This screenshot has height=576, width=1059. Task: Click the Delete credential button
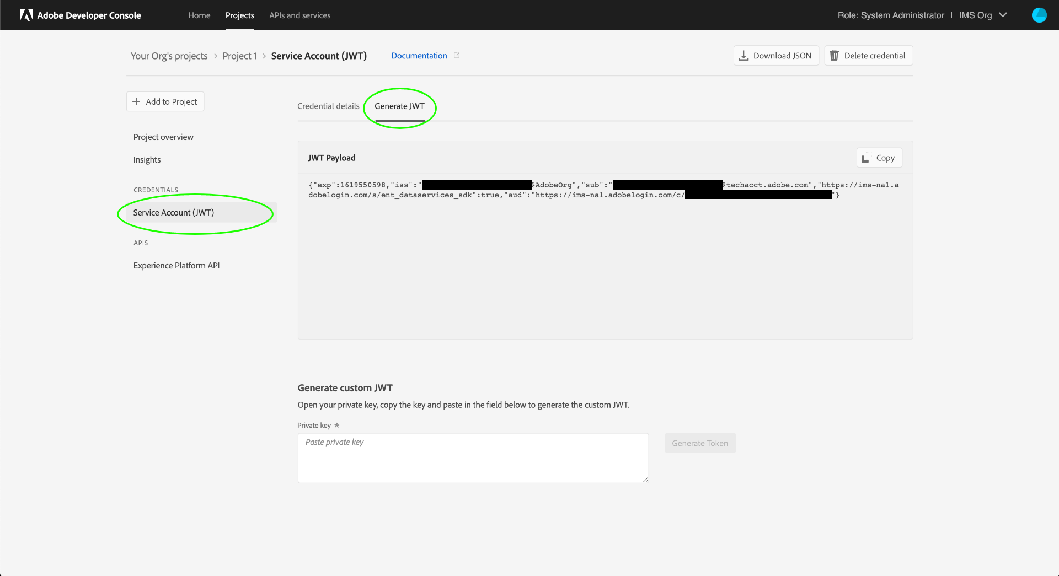pos(869,56)
